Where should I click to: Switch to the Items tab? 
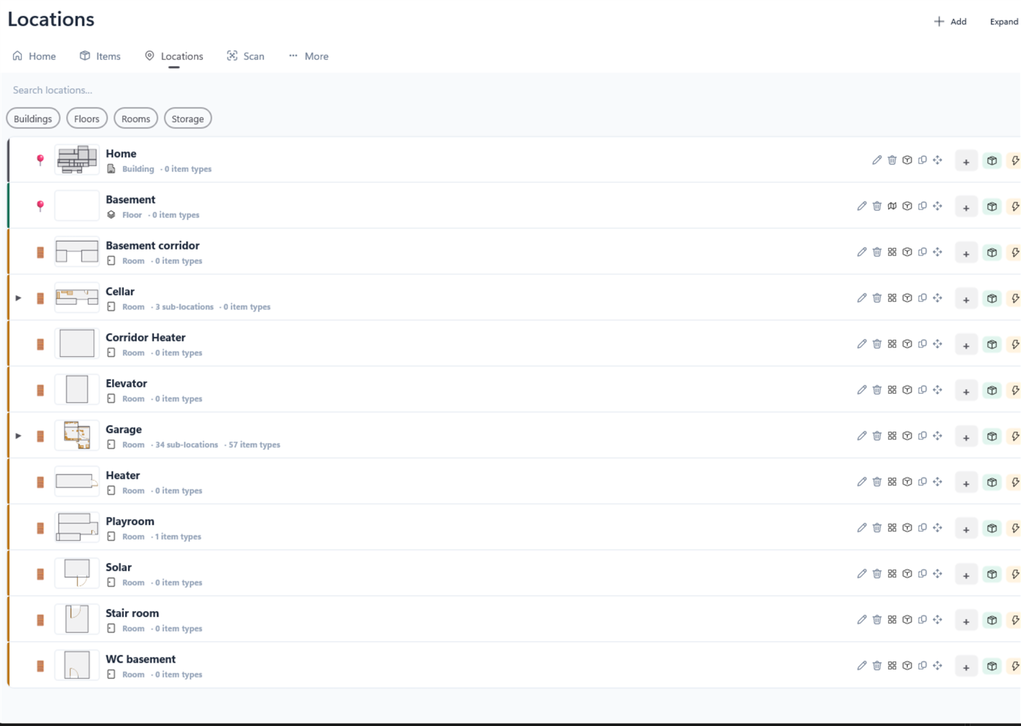coord(100,56)
